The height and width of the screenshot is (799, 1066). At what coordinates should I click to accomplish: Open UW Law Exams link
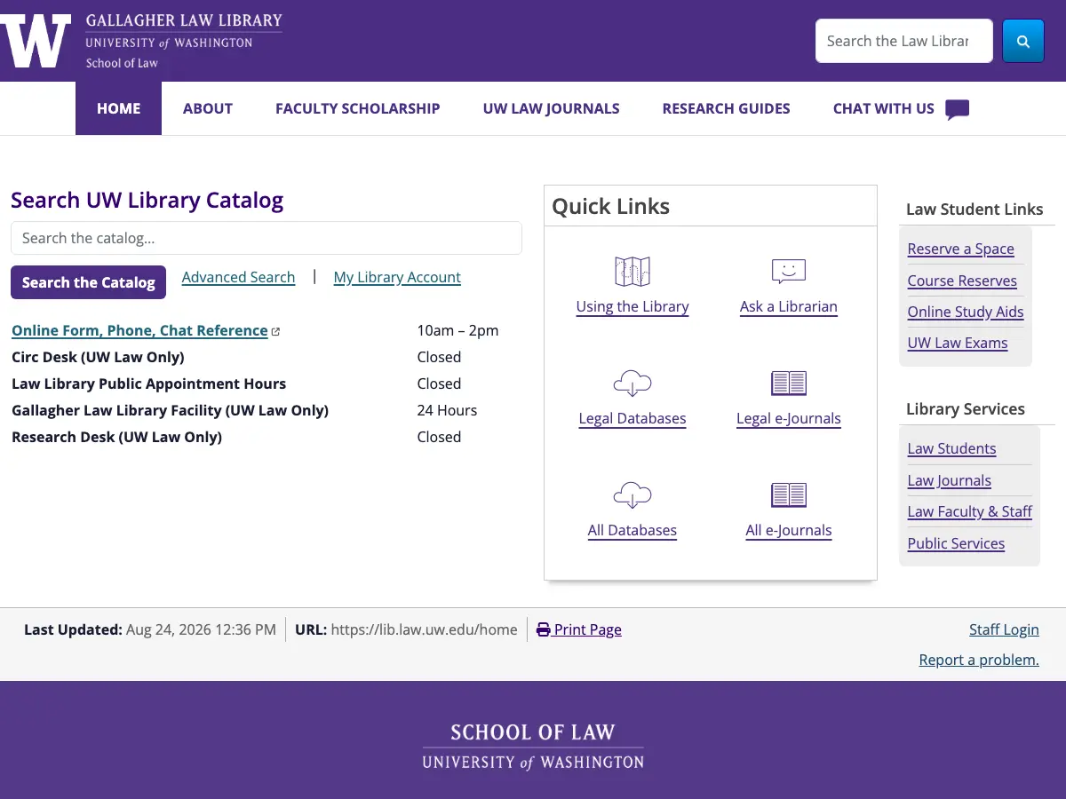(958, 343)
